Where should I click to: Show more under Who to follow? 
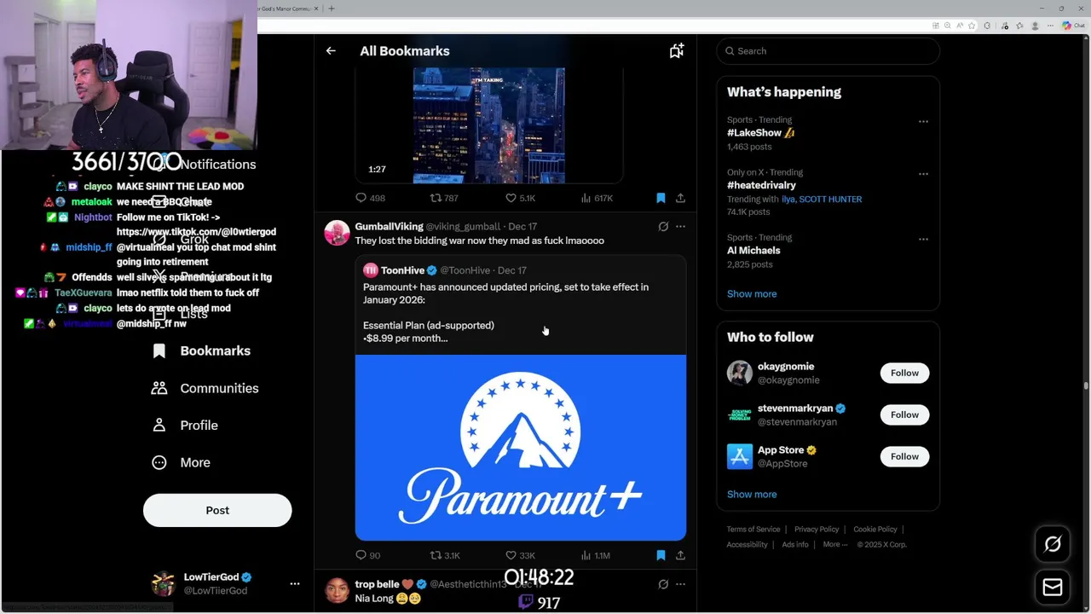point(752,495)
